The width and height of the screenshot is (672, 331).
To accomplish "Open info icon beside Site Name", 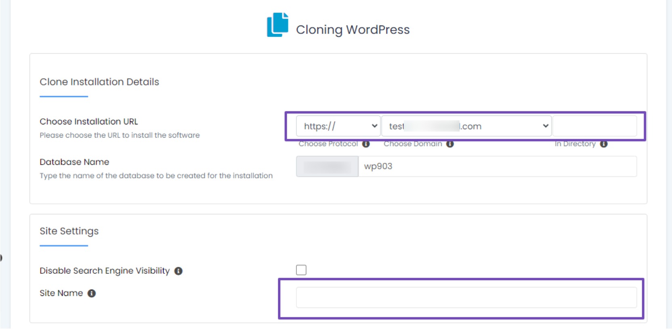I will [x=92, y=293].
